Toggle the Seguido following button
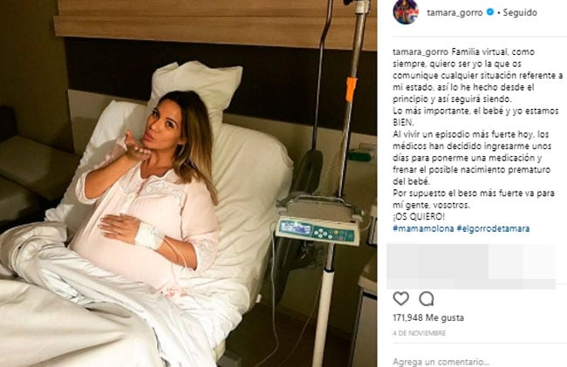567x367 pixels. pyautogui.click(x=520, y=12)
